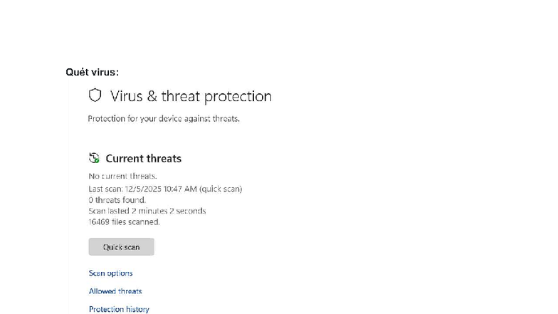Click the word 'threats' in description sentence
The height and width of the screenshot is (314, 558).
(x=226, y=119)
